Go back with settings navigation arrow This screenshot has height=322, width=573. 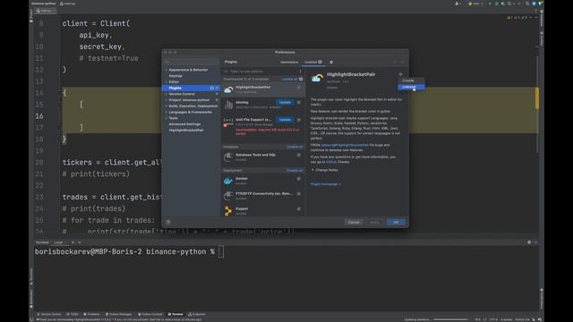395,62
